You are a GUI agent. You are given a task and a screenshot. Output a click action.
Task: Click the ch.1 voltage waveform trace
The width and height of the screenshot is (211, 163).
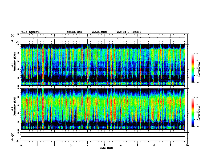click(x=103, y=38)
